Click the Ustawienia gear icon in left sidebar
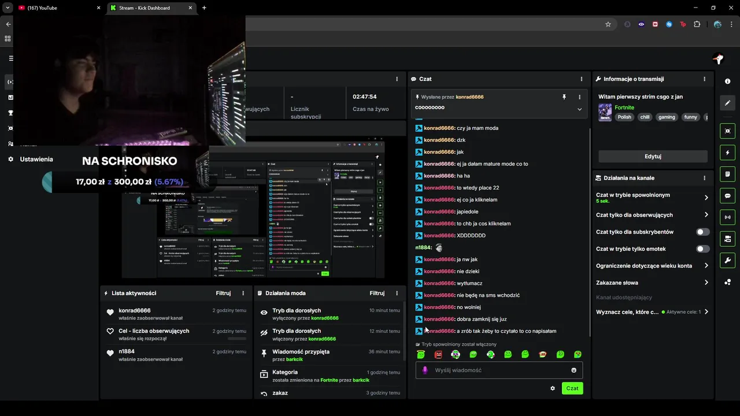This screenshot has width=740, height=416. pyautogui.click(x=10, y=159)
